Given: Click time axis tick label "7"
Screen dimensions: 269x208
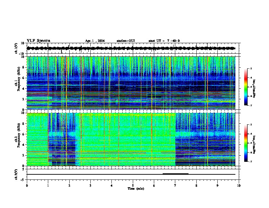Looking at the screenshot, I should tap(175, 186).
